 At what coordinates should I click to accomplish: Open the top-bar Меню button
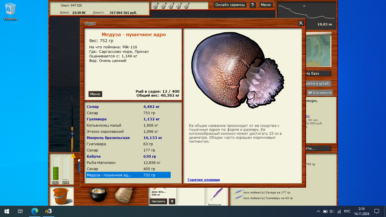click(x=266, y=5)
